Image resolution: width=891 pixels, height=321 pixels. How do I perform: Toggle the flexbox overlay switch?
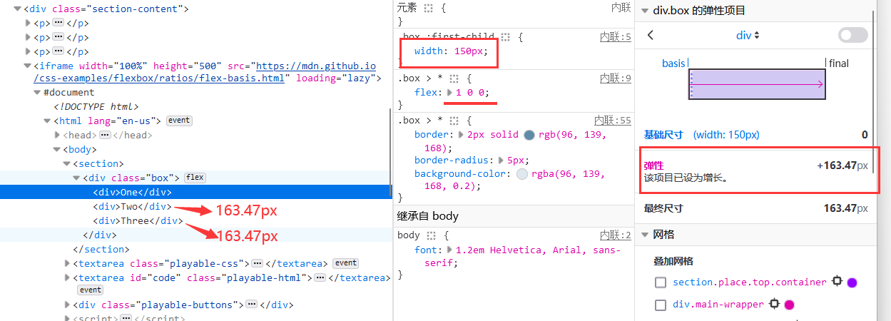pos(853,35)
